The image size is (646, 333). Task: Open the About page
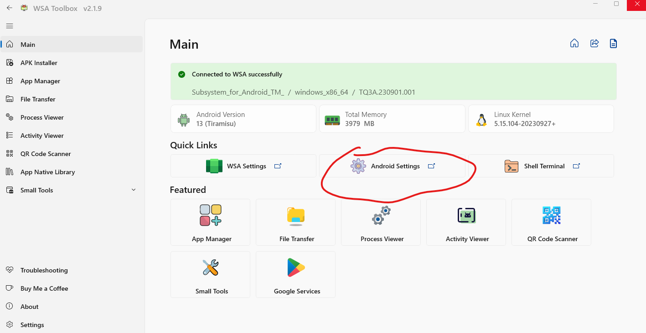tap(72, 307)
